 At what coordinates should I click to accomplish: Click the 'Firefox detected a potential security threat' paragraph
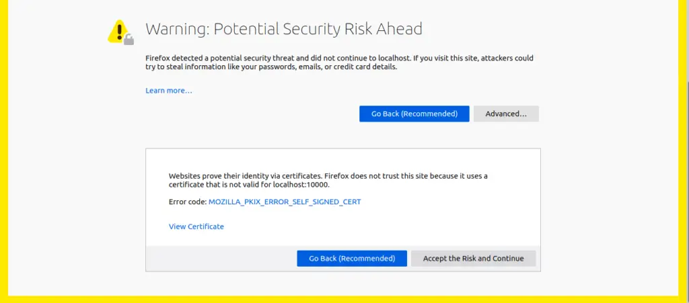point(339,62)
